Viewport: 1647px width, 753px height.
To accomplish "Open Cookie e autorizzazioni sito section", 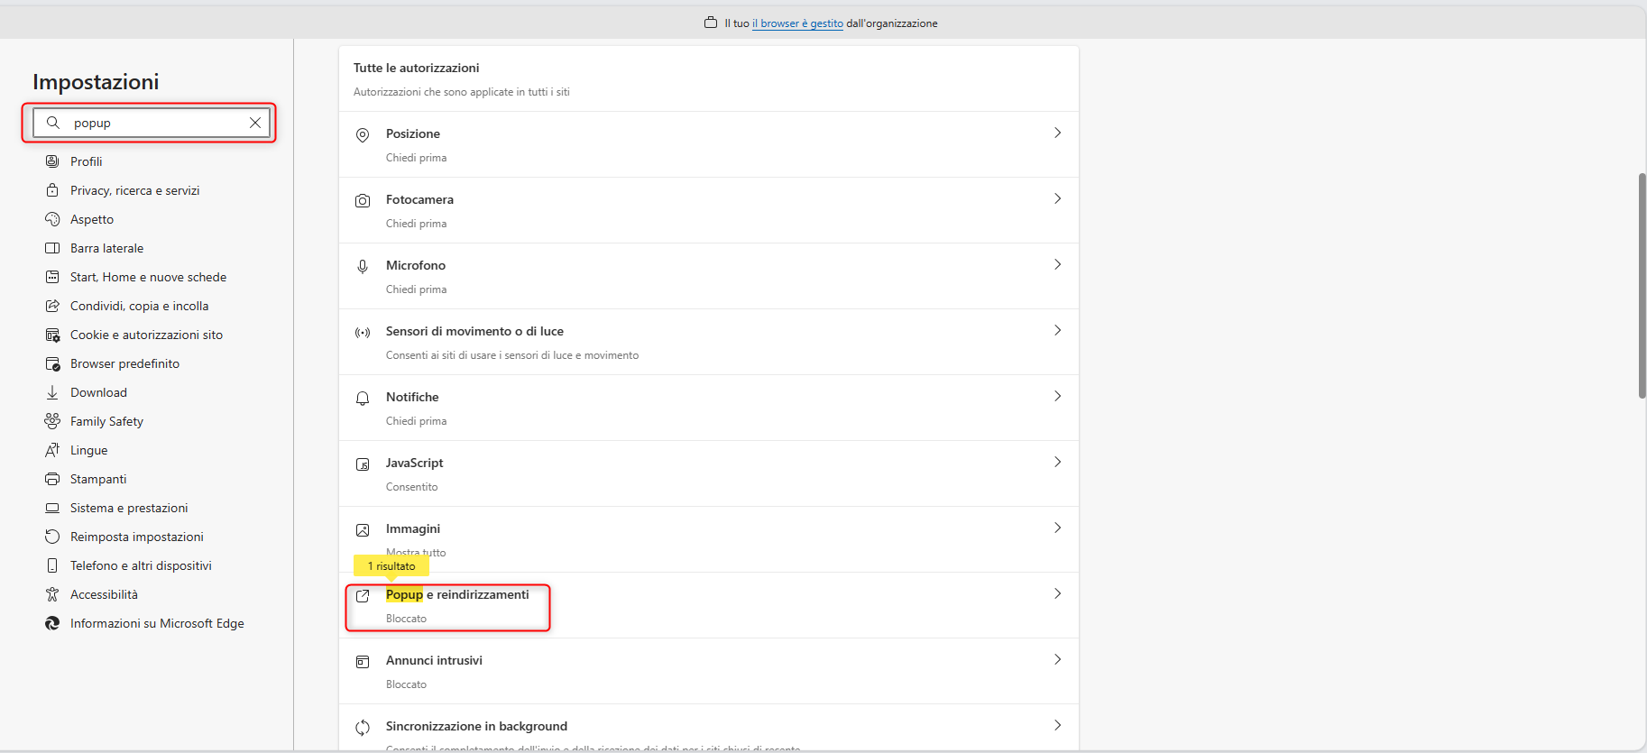I will [146, 335].
